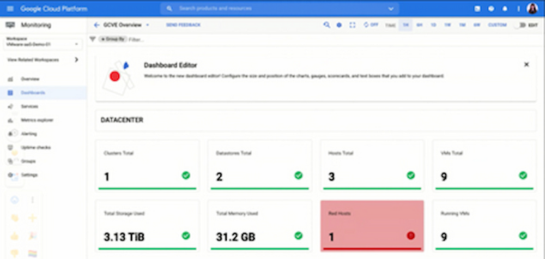Open the GCVE Overview dashboard dropdown
Image resolution: width=545 pixels, height=259 pixels.
147,25
